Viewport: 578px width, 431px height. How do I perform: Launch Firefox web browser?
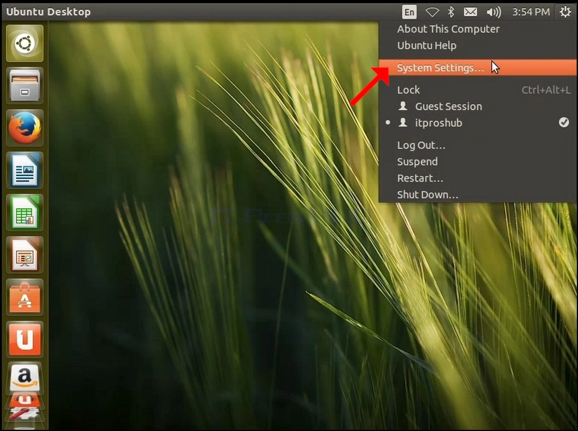(25, 128)
